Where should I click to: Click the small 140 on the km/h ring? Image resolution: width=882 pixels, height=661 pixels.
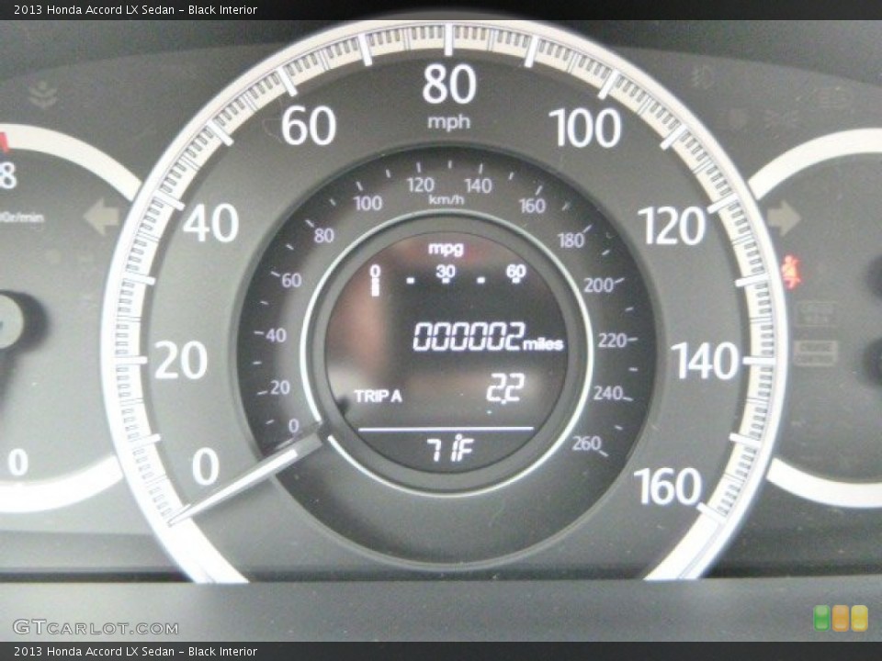click(478, 185)
